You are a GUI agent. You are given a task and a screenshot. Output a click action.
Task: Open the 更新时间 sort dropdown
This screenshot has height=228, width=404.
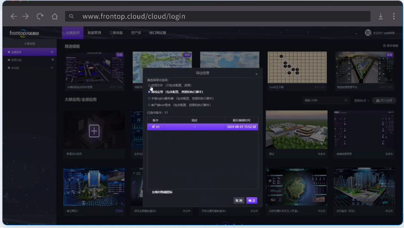click(x=362, y=100)
